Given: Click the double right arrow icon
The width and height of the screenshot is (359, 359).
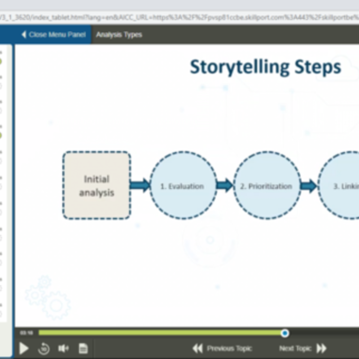Looking at the screenshot, I should (321, 348).
